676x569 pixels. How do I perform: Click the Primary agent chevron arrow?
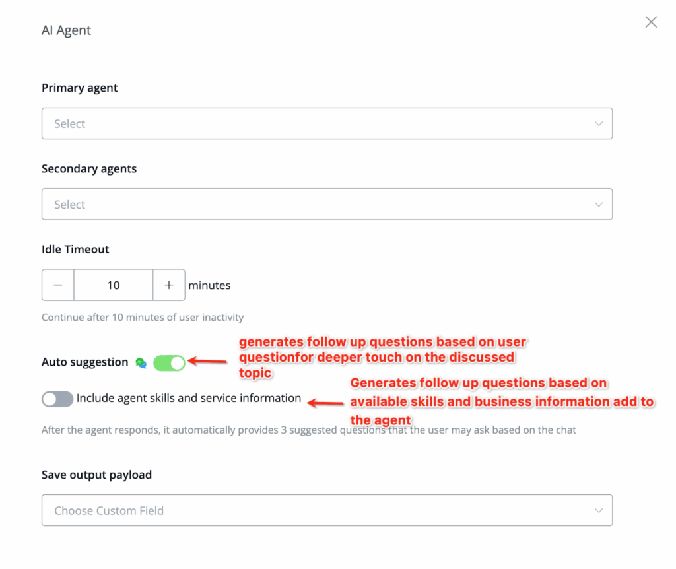(x=599, y=123)
